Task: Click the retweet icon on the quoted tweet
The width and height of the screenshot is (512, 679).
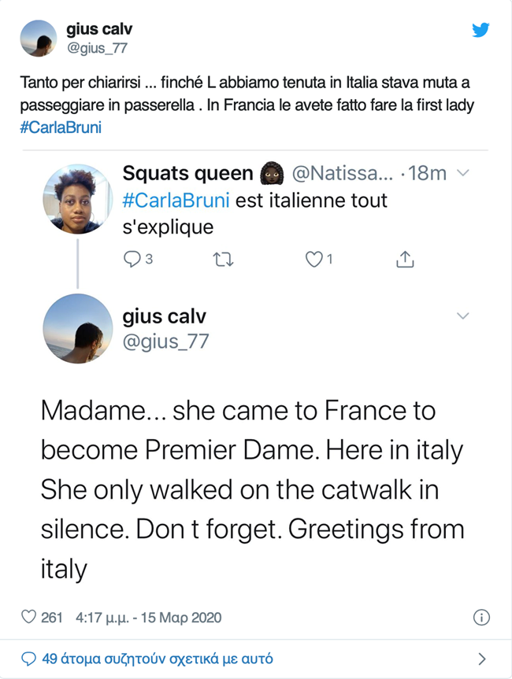Action: coord(223,258)
